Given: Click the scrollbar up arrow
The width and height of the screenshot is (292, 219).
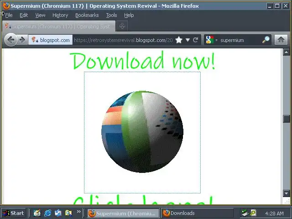Looking at the screenshot, I should (286, 52).
